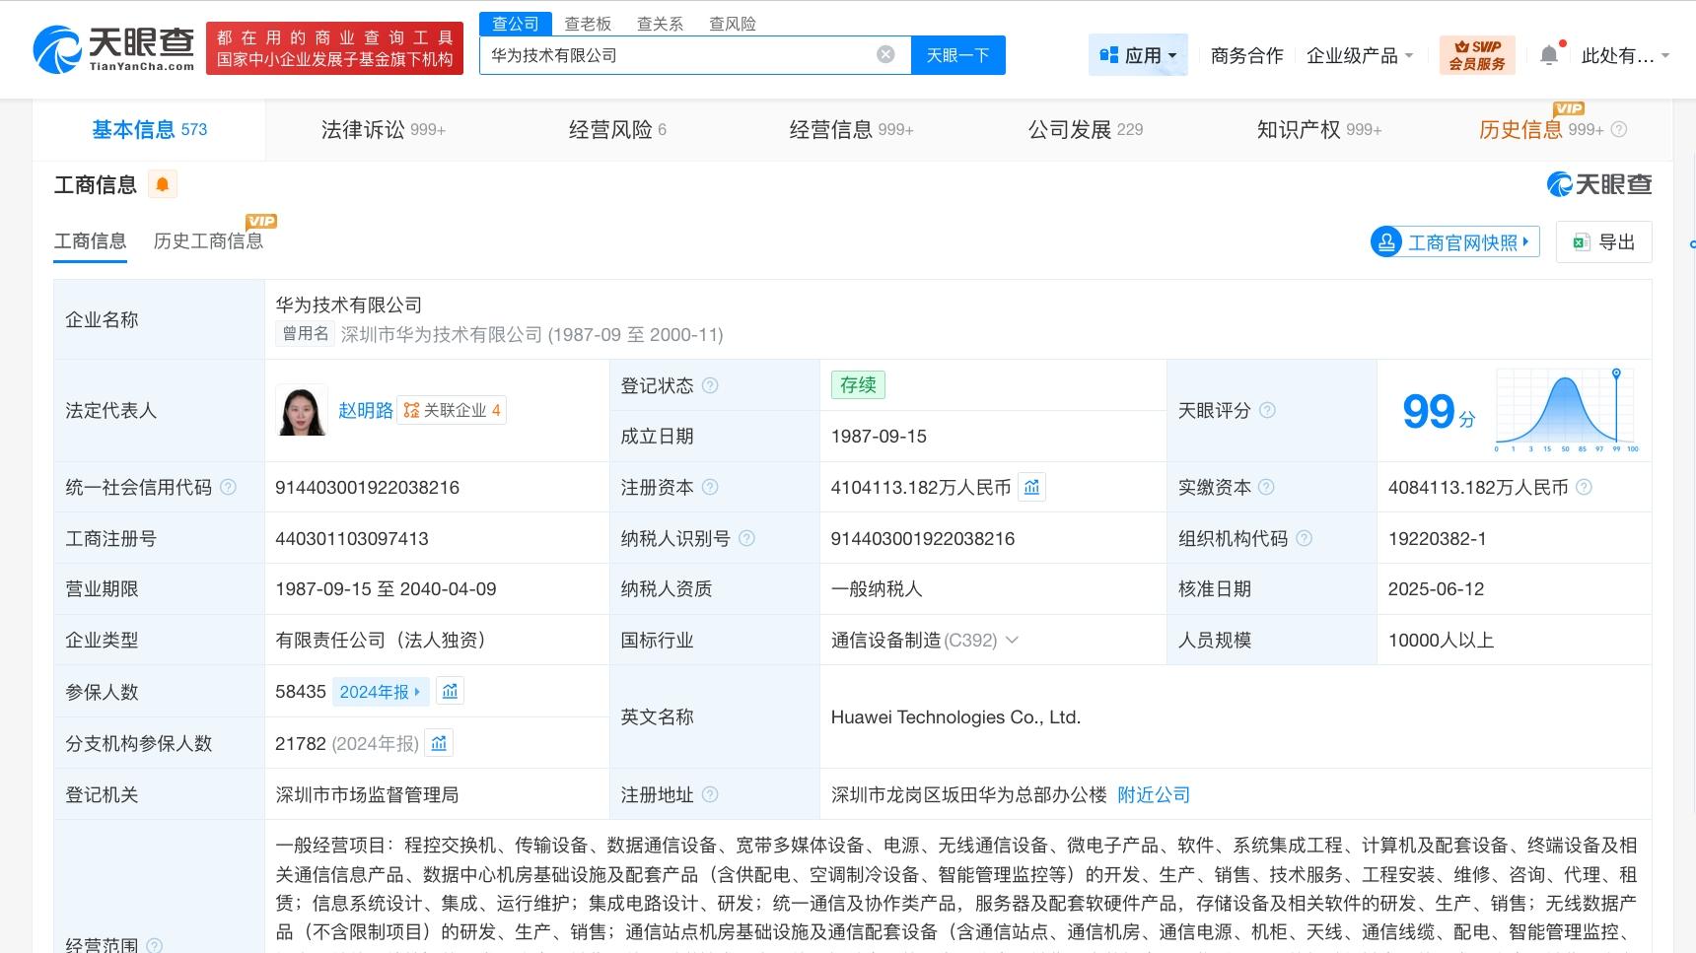The height and width of the screenshot is (953, 1696).
Task: Click inside the company search input field
Action: pyautogui.click(x=680, y=55)
